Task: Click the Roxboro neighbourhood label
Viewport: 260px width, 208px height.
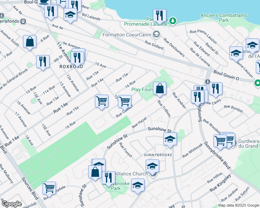Action: pyautogui.click(x=70, y=67)
